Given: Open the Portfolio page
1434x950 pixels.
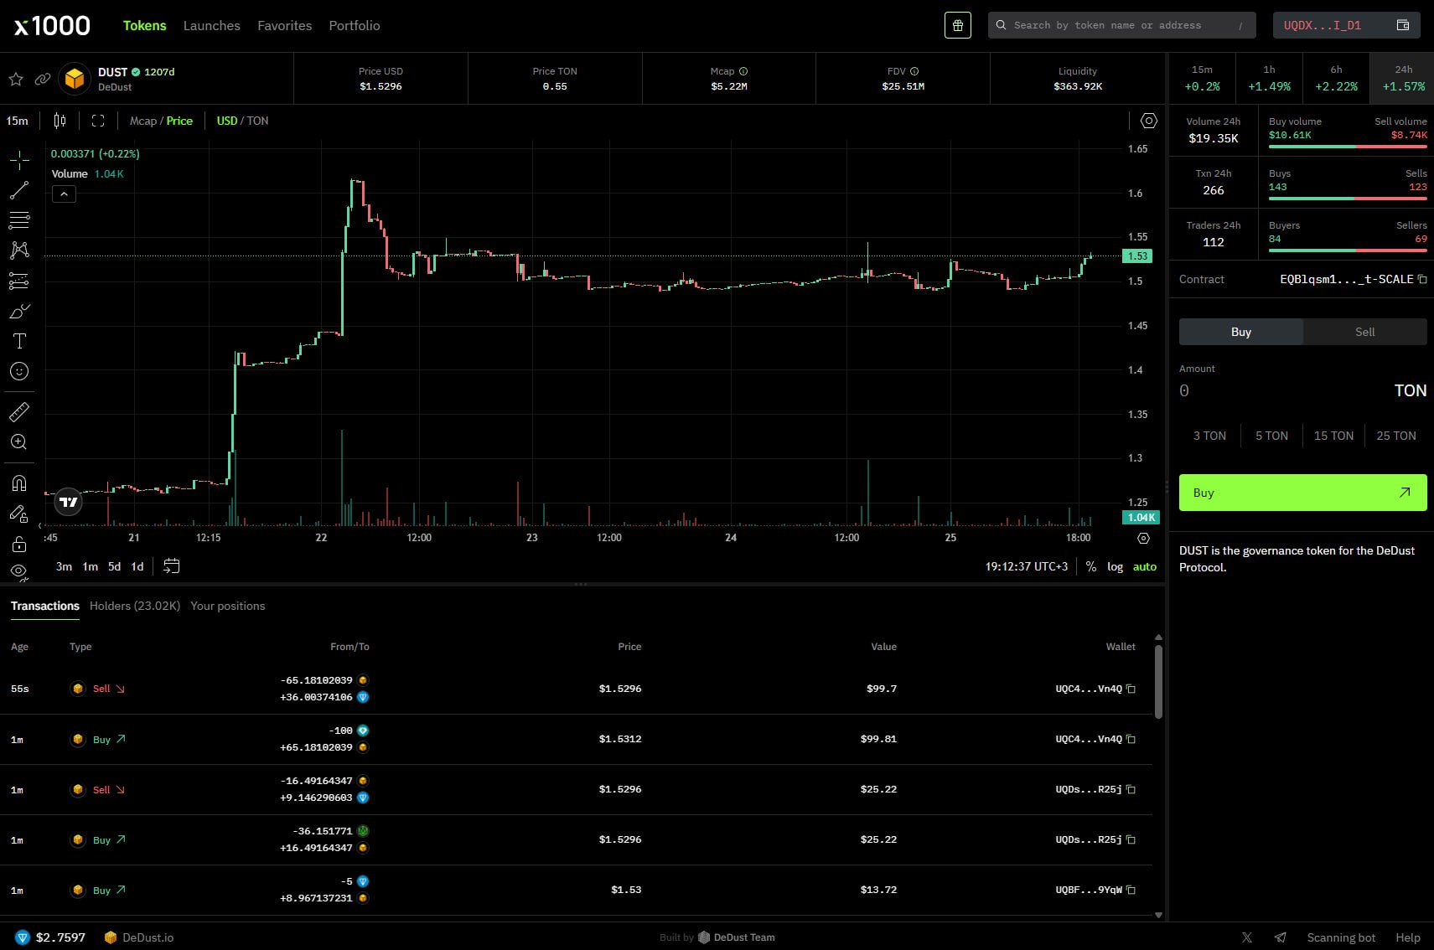Looking at the screenshot, I should (354, 25).
